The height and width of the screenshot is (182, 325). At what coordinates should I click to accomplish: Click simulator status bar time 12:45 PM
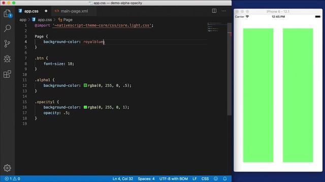click(x=278, y=17)
